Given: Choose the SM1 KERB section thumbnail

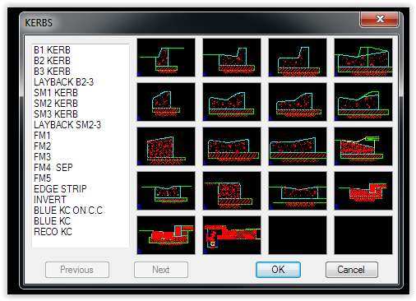Looking at the screenshot, I should [x=166, y=102].
